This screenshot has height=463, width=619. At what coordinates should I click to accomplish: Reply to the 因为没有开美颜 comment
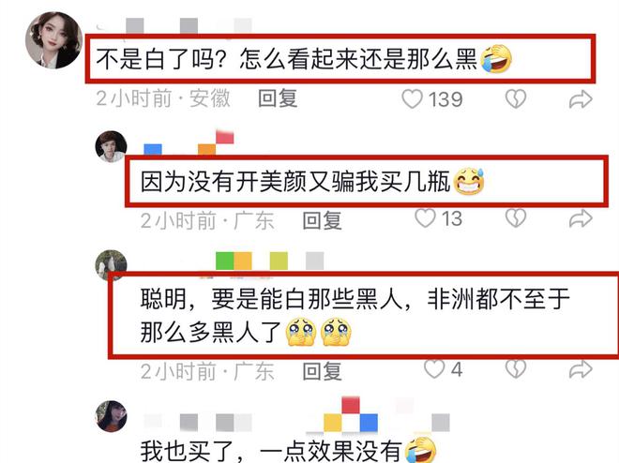322,220
